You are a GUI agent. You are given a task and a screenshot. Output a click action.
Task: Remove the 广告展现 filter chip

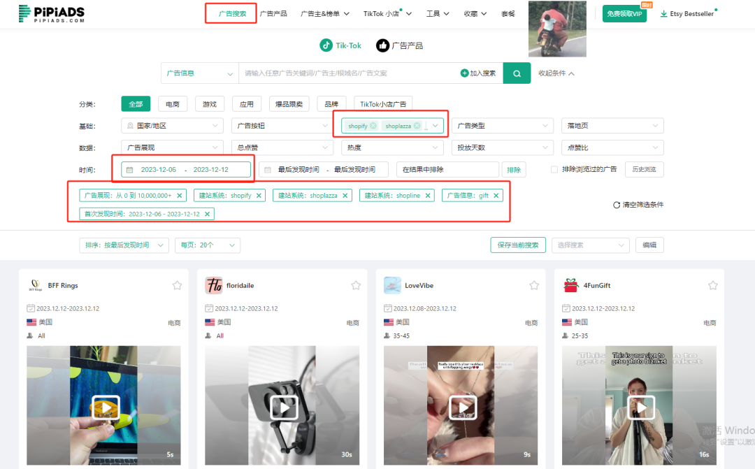pyautogui.click(x=180, y=196)
